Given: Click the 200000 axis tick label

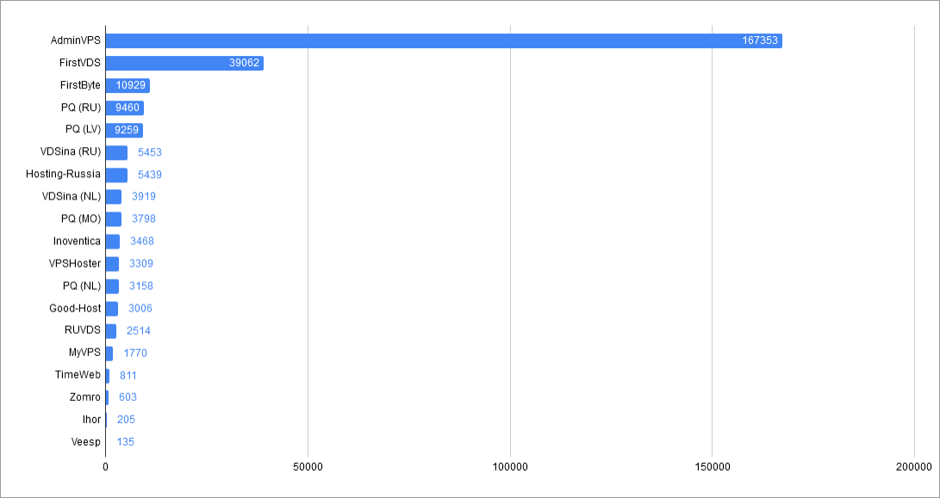Looking at the screenshot, I should click(x=914, y=466).
